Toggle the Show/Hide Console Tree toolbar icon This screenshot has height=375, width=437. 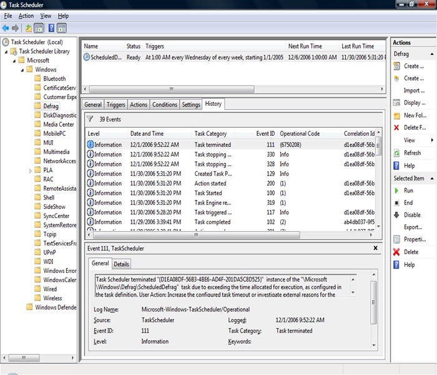point(39,28)
